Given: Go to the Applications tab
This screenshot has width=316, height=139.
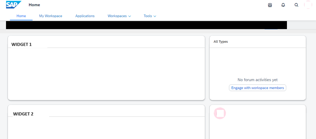Looking at the screenshot, I should (x=85, y=16).
